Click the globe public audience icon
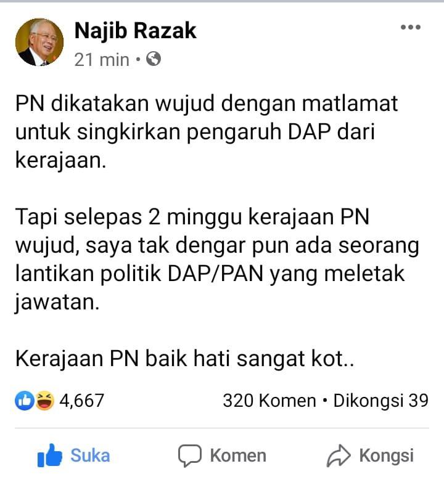Image resolution: width=444 pixels, height=482 pixels. pos(154,59)
